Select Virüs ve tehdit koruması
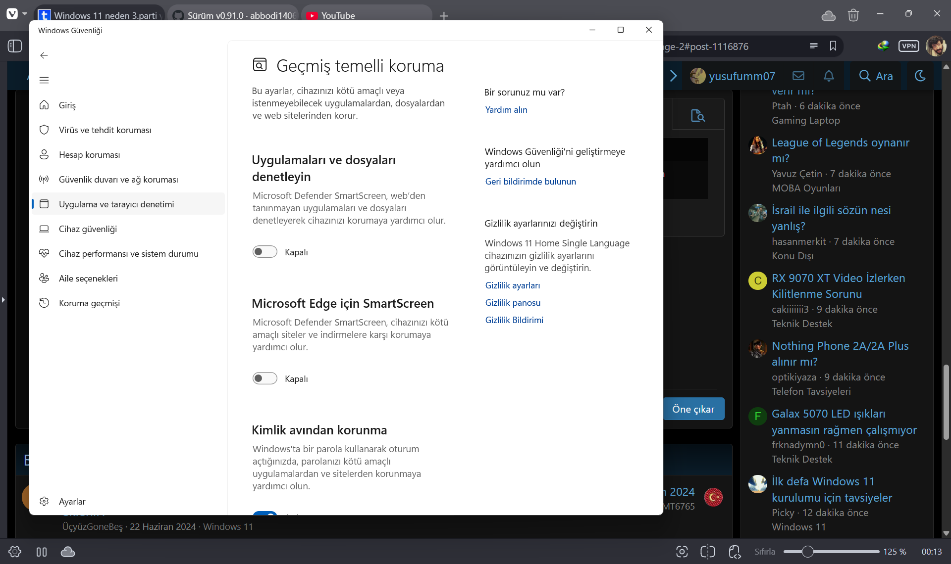The height and width of the screenshot is (564, 951). 128,130
